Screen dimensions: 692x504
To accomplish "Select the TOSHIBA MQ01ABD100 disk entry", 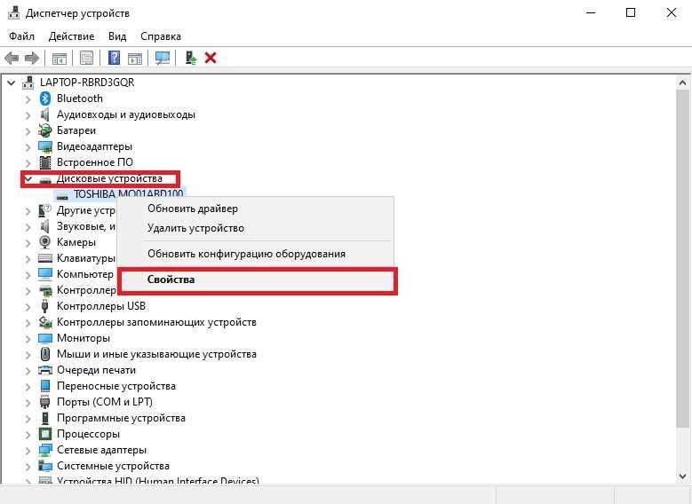I will [128, 194].
